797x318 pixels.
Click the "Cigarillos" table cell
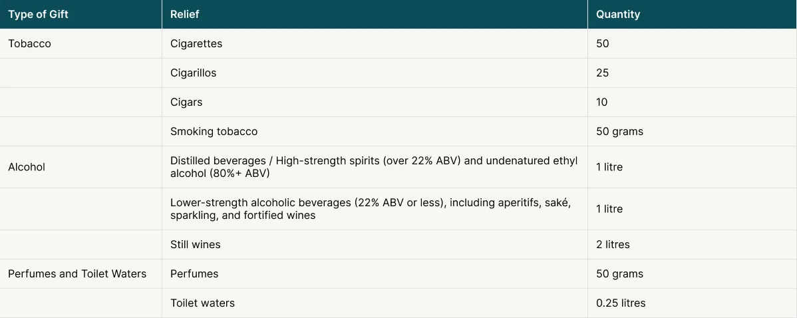[194, 73]
